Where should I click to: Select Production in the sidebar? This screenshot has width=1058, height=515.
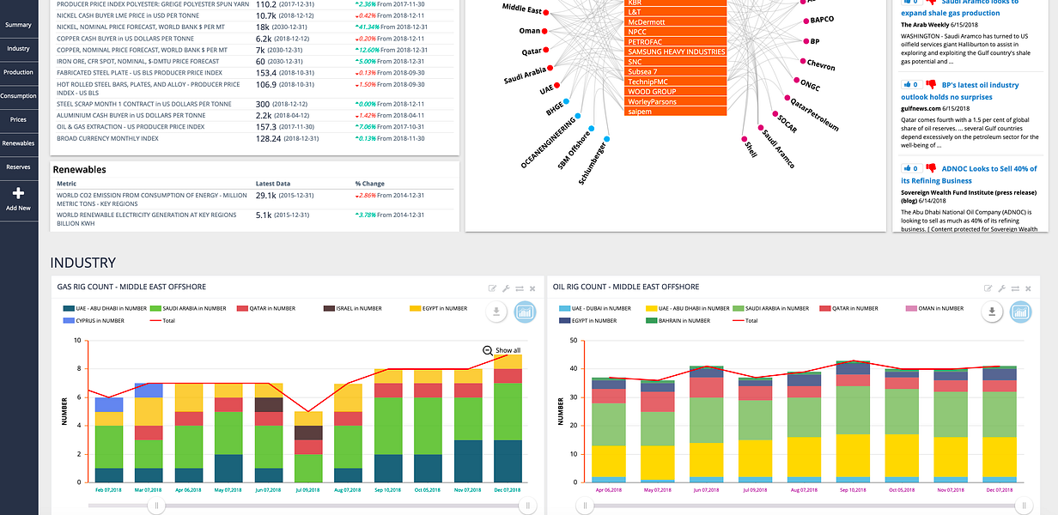click(18, 72)
